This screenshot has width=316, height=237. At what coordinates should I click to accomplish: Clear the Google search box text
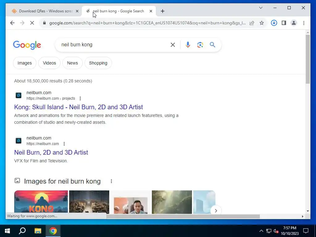click(x=173, y=45)
